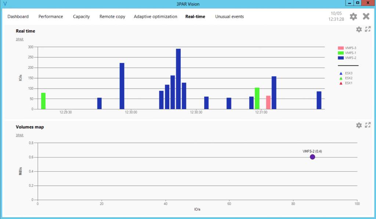The width and height of the screenshot is (376, 219).
Task: Click the VMFS-2 blue legend swatch
Action: (x=341, y=58)
